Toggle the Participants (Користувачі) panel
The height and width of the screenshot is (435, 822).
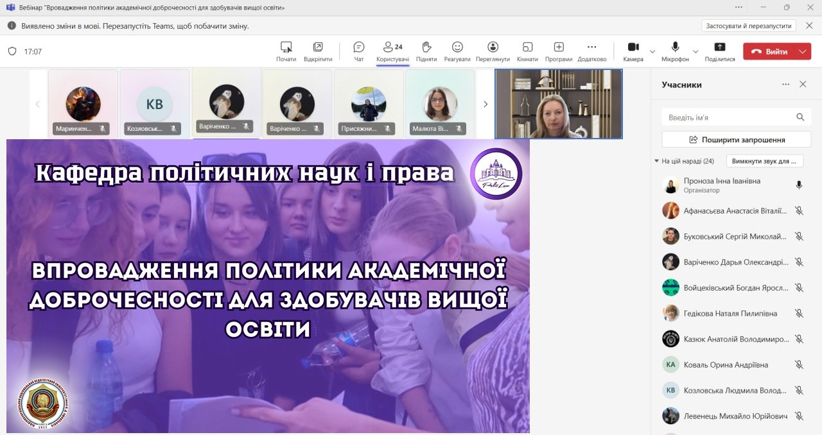(392, 51)
